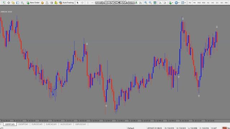The image size is (230, 129).
Task: Toggle Chart Shift icon
Action: tap(165, 3)
